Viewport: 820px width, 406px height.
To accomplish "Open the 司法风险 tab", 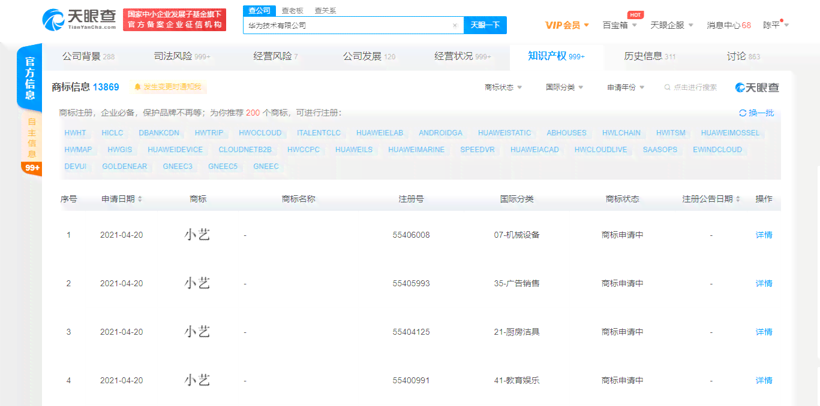I will [182, 56].
